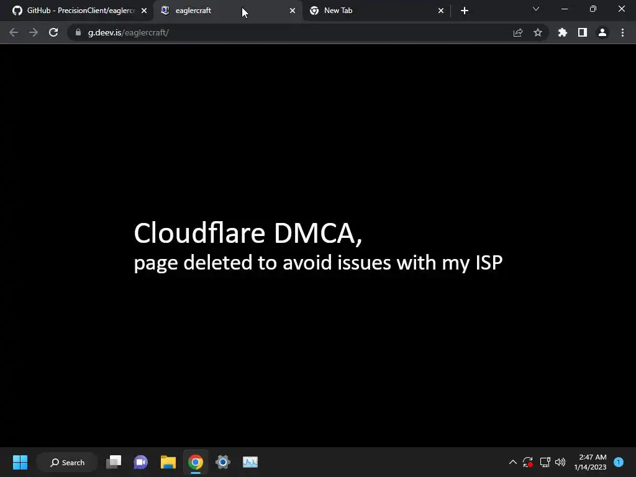Go back to previous page
The image size is (636, 477).
14,32
